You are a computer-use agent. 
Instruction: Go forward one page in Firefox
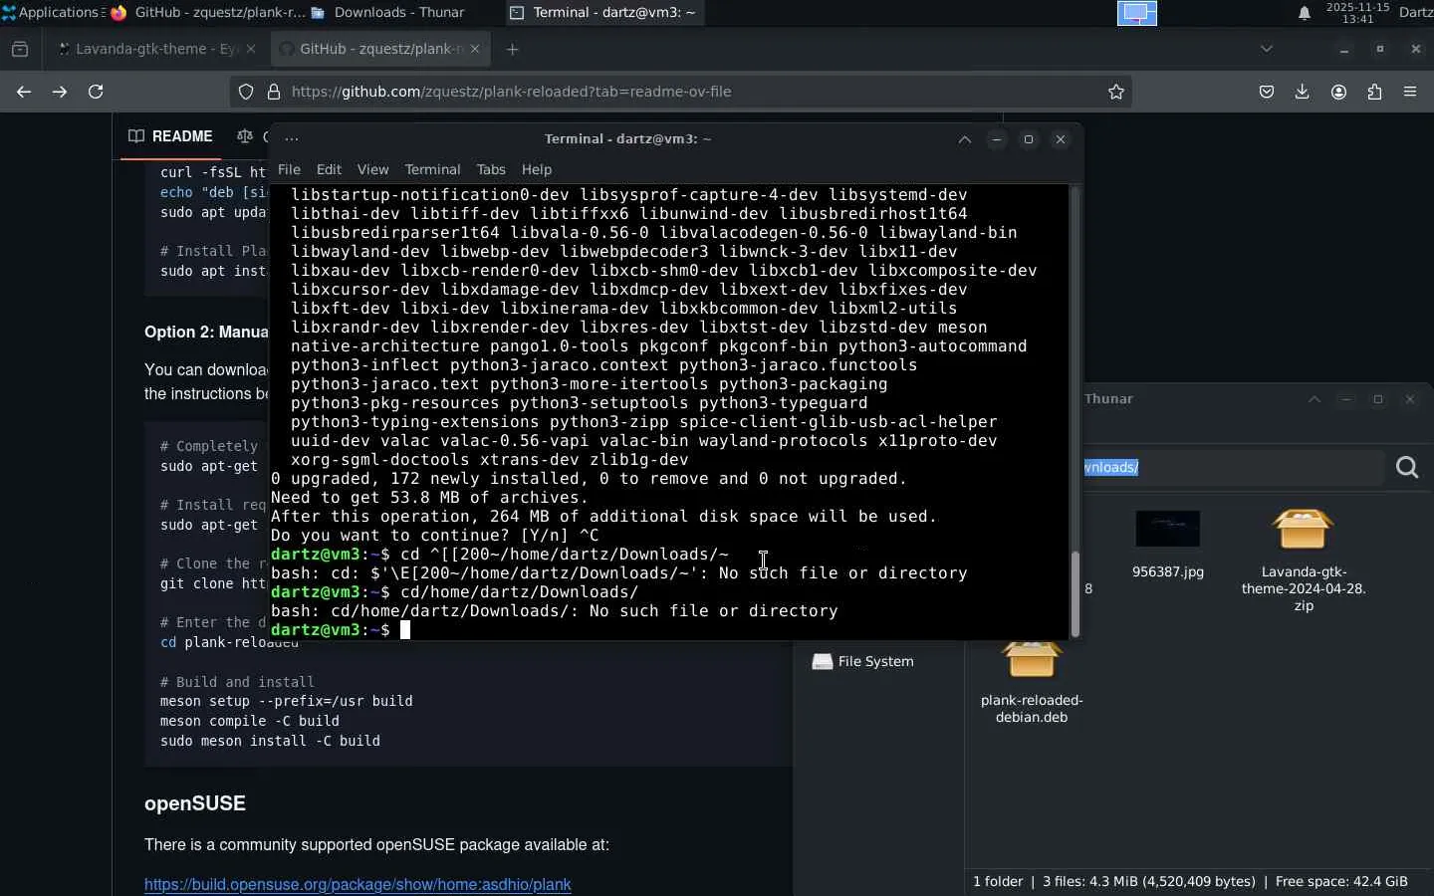(60, 92)
